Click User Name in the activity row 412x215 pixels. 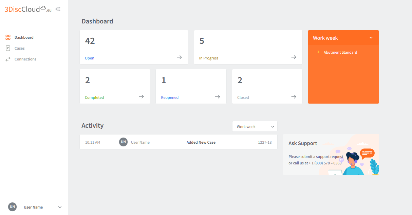[140, 142]
